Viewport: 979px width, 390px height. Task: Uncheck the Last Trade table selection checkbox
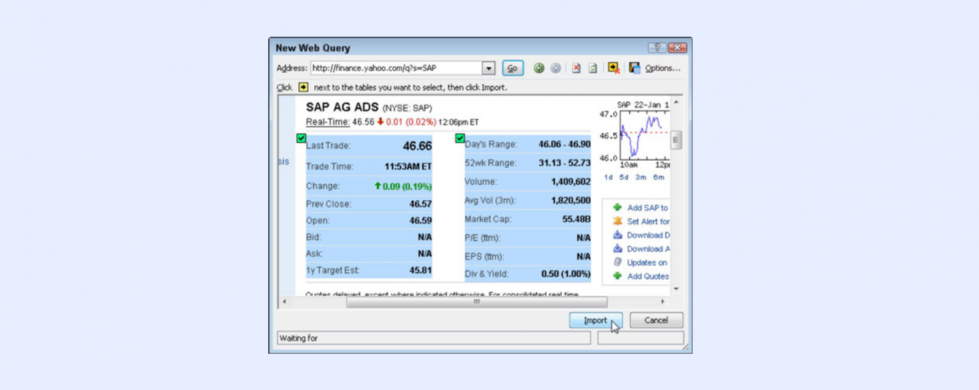click(301, 138)
